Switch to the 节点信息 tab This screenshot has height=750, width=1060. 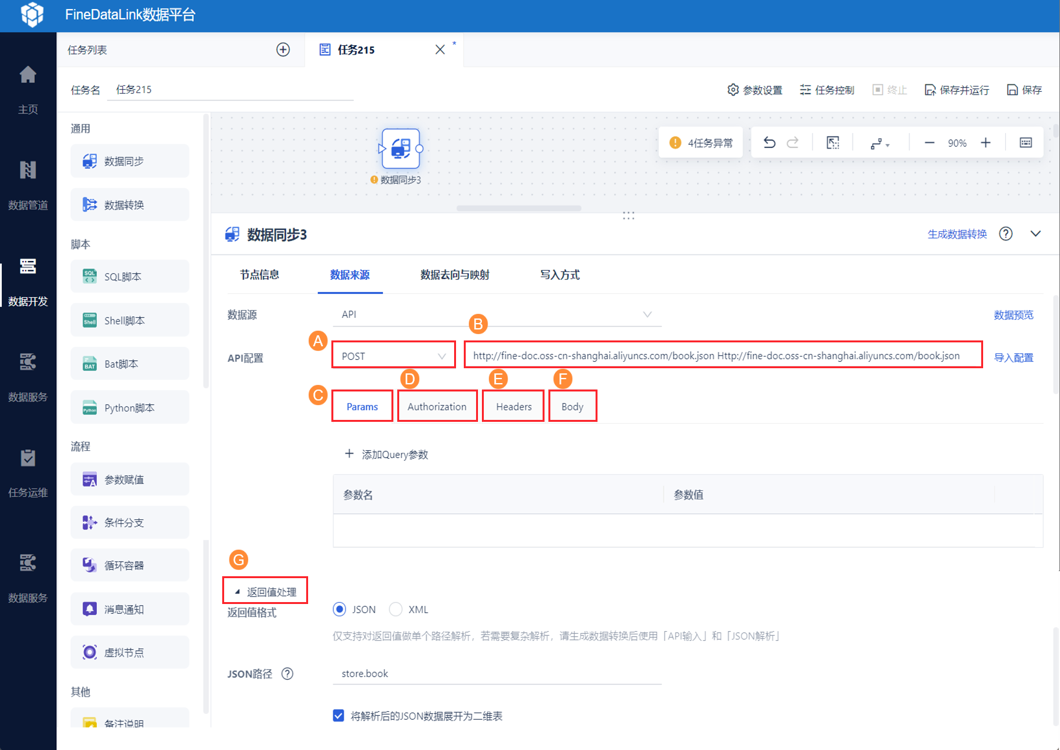pyautogui.click(x=260, y=275)
